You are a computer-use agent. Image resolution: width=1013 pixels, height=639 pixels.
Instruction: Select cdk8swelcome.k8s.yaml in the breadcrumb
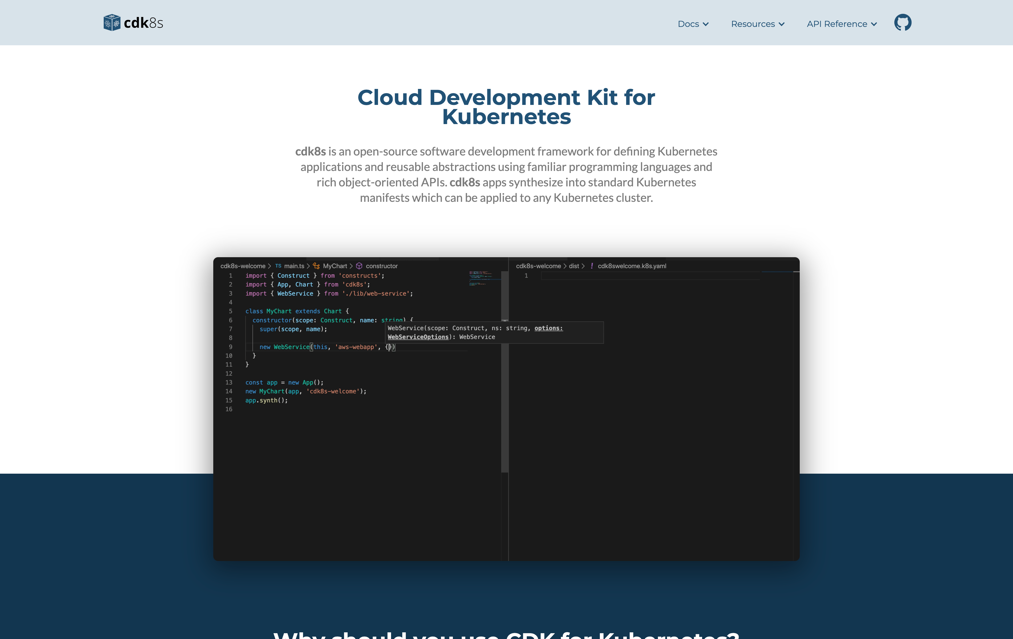click(632, 266)
